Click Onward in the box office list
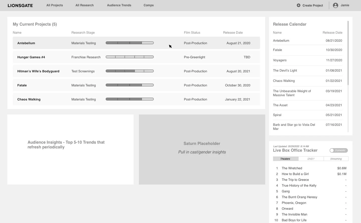The image size is (361, 223). click(287, 209)
